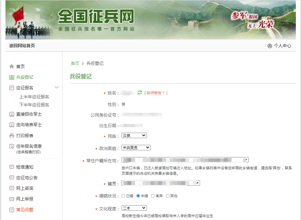Open the 政治面貌 dropdown
Viewport: 301px width, 220px height.
coord(136,148)
